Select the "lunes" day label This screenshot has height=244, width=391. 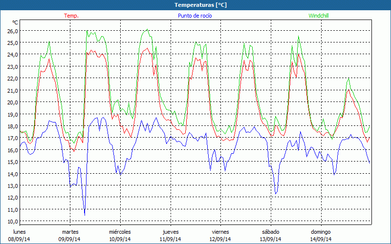(x=20, y=231)
